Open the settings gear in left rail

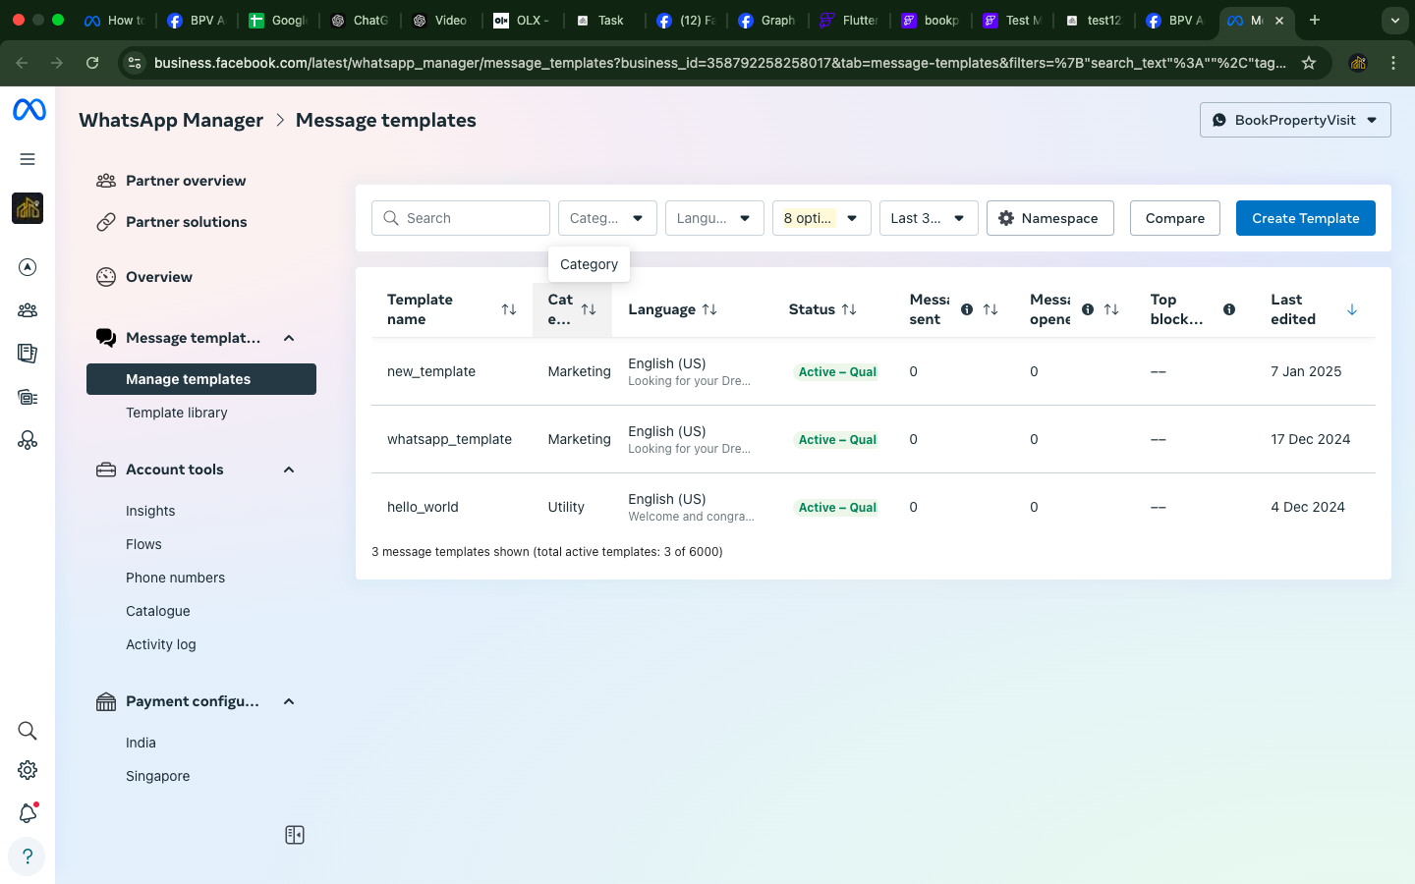[28, 770]
